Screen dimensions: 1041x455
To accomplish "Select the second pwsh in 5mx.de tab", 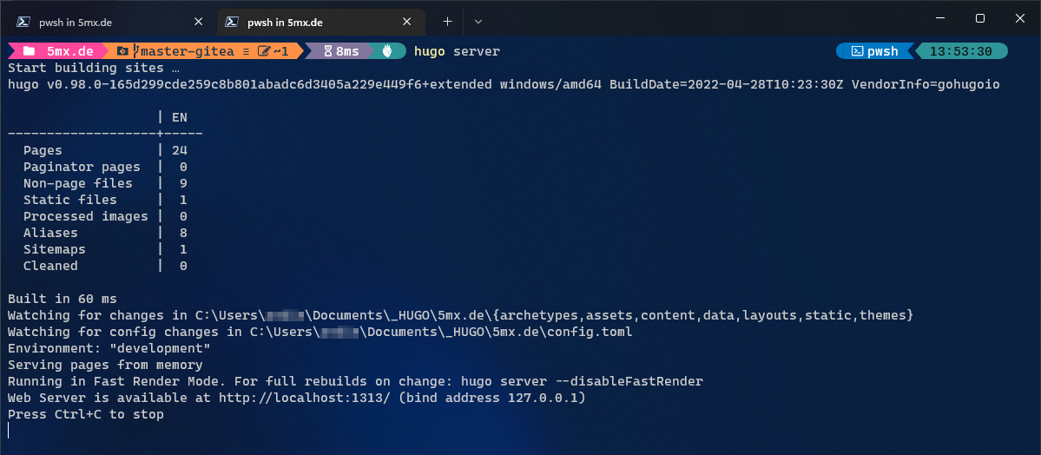I will [320, 22].
